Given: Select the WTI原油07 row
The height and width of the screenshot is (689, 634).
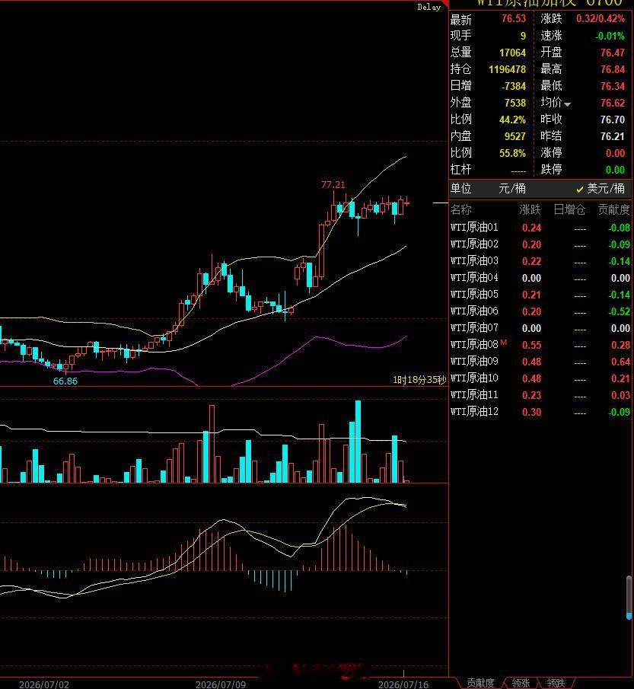Looking at the screenshot, I should point(540,328).
